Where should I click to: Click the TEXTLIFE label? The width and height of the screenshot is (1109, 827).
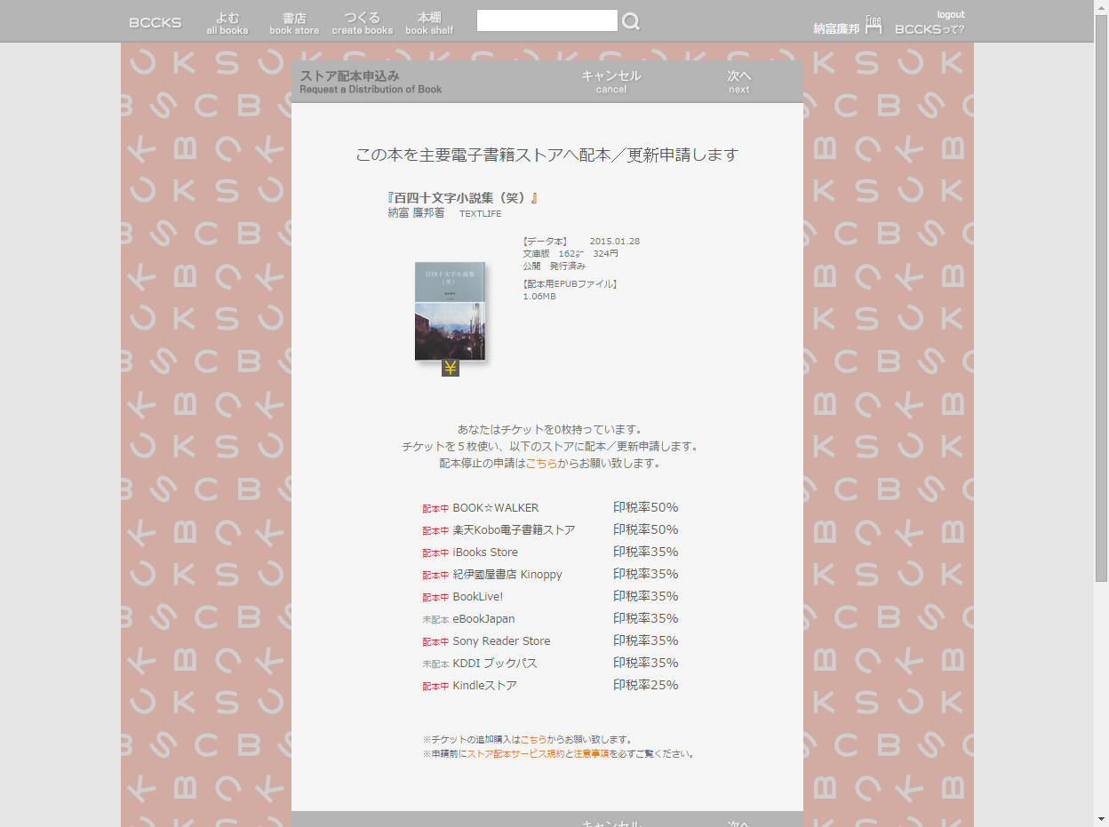[x=480, y=213]
